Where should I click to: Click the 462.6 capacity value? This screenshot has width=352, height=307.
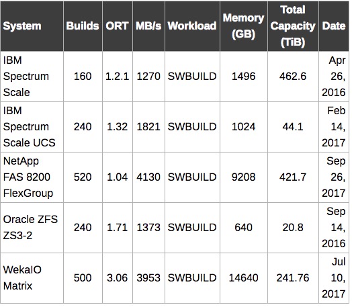293,77
